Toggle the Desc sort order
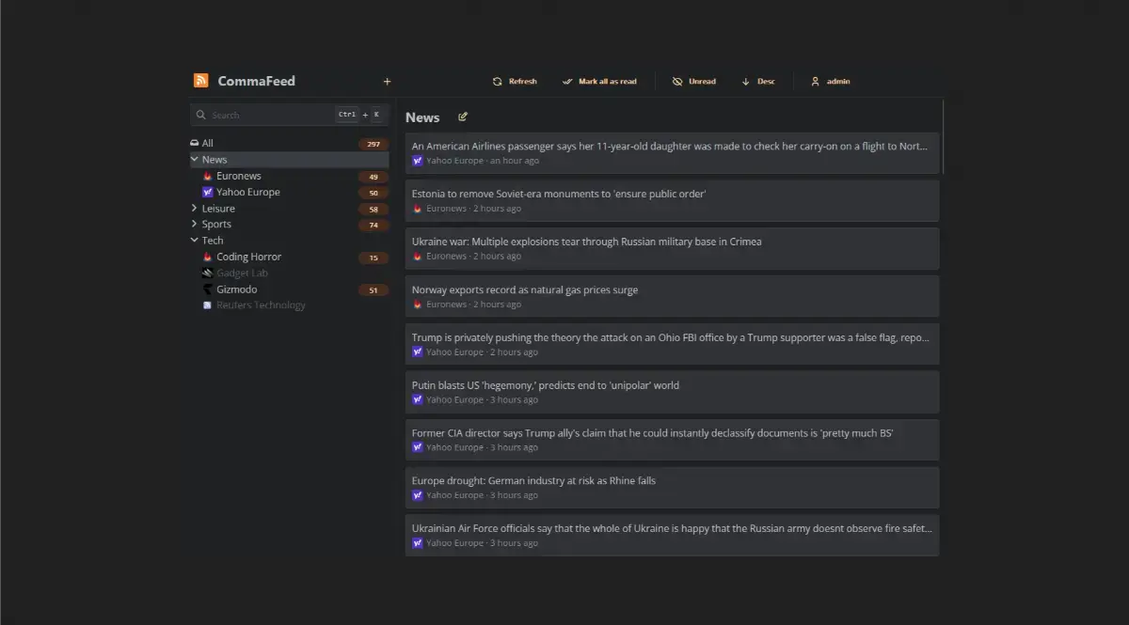This screenshot has width=1129, height=625. (x=758, y=82)
